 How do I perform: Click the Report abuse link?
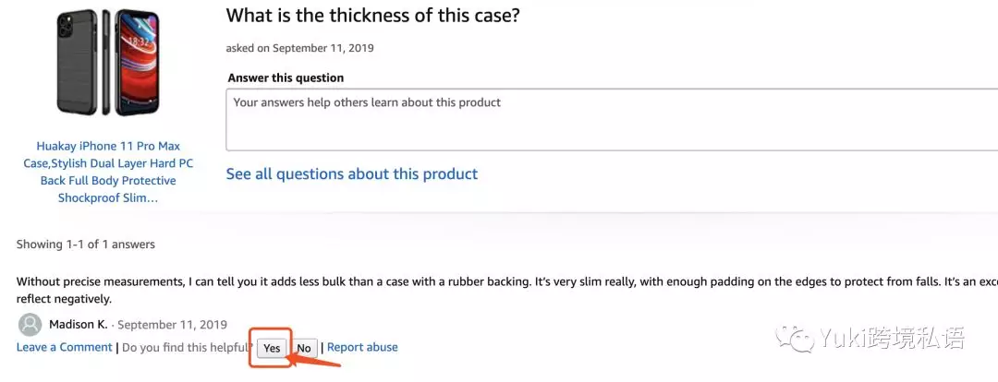click(362, 348)
